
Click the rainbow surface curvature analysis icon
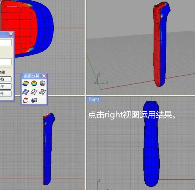25,83
